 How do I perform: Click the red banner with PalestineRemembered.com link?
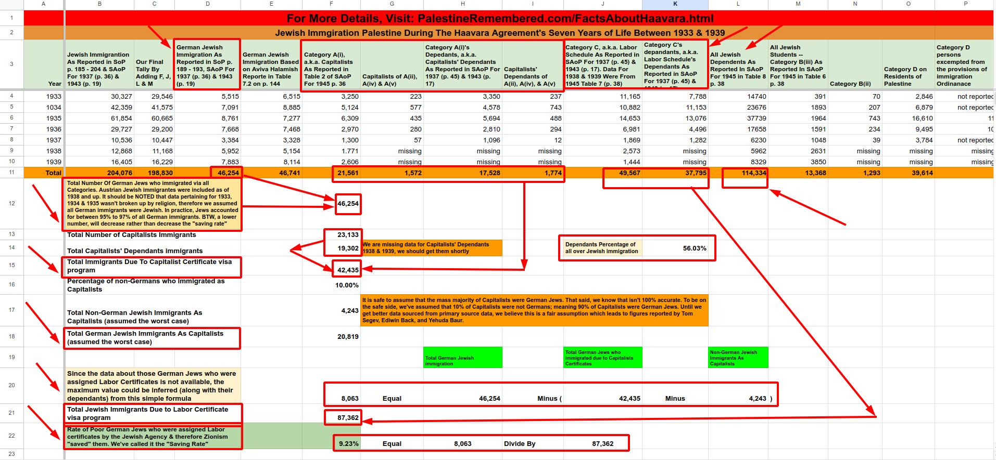click(500, 18)
